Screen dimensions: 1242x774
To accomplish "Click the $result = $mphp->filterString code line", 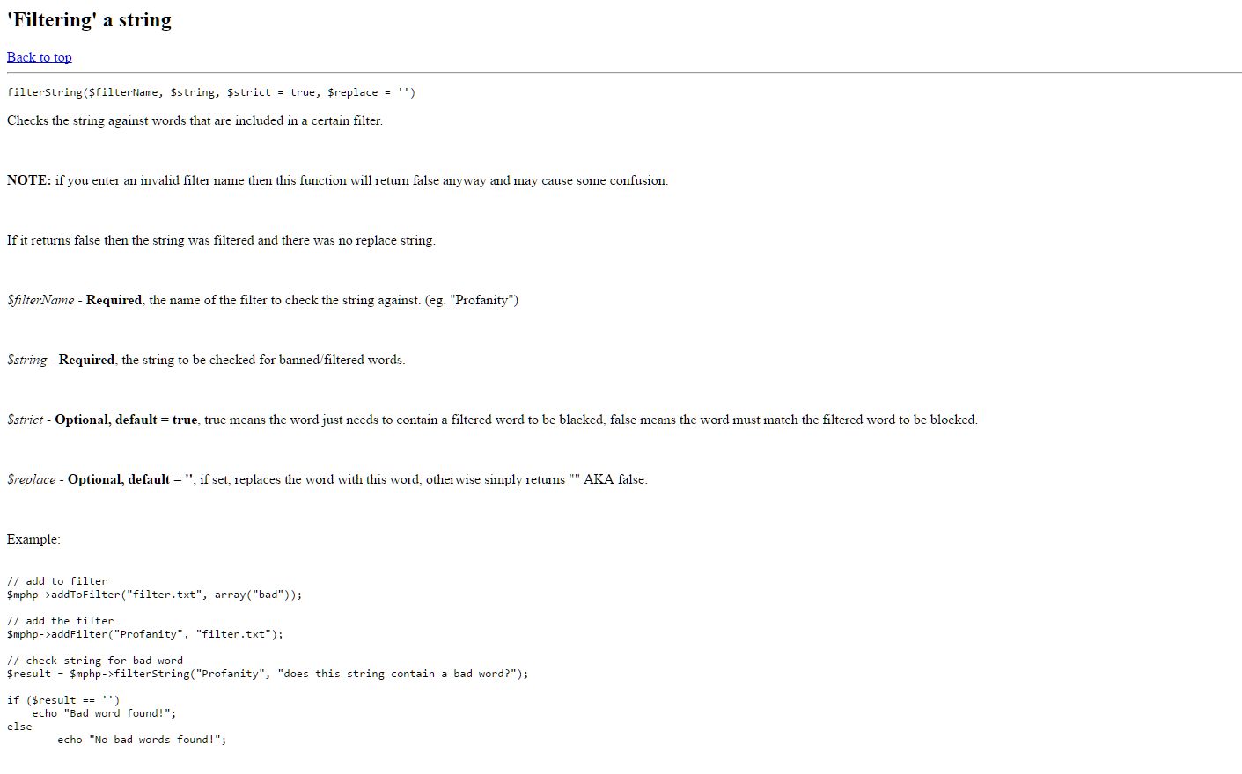I will pos(268,674).
